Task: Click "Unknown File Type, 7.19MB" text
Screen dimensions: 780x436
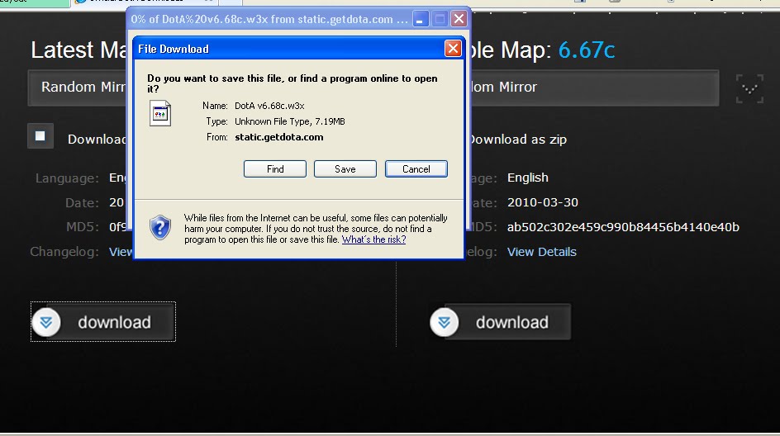Action: click(x=289, y=122)
